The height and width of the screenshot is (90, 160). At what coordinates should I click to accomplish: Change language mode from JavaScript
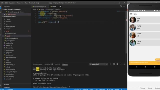102,89
